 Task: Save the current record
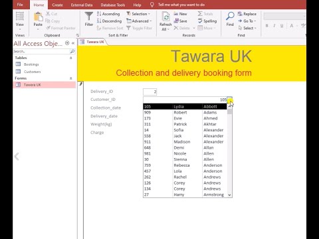click(180, 21)
